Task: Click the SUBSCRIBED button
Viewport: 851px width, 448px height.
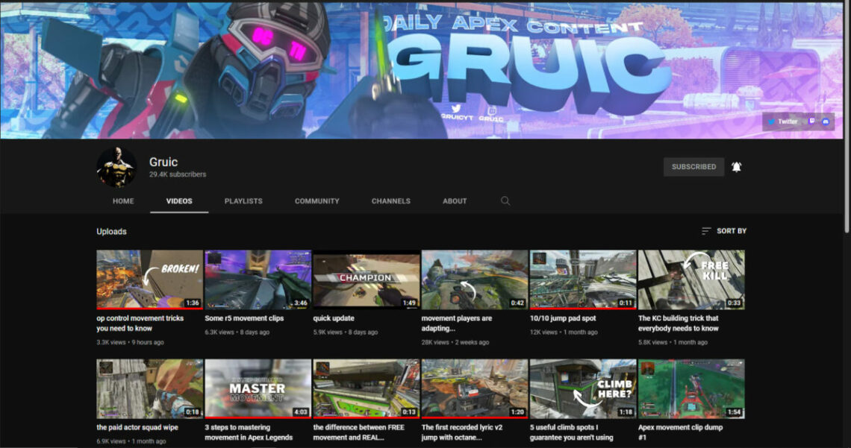Action: [693, 166]
